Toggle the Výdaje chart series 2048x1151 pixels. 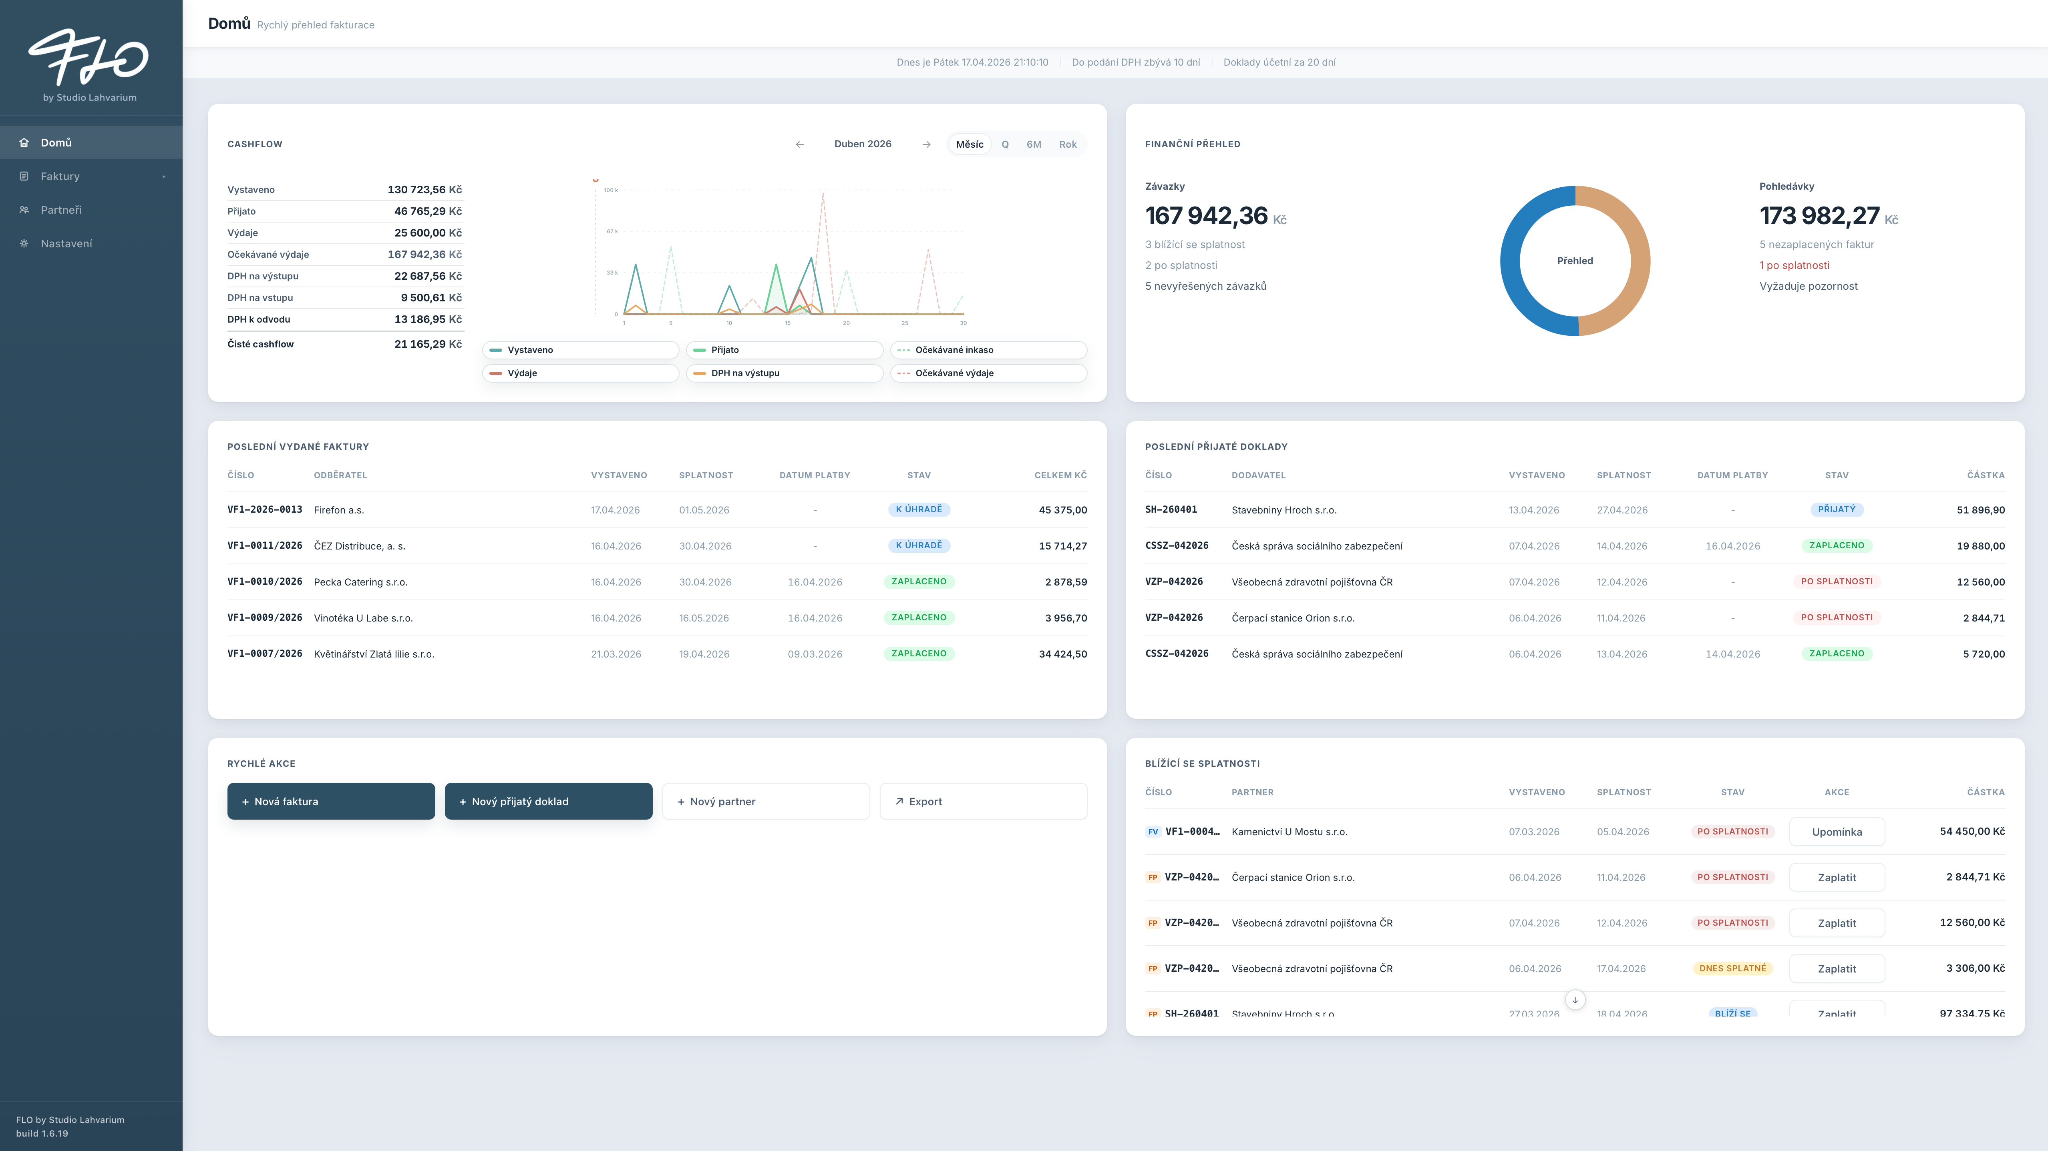click(x=580, y=373)
